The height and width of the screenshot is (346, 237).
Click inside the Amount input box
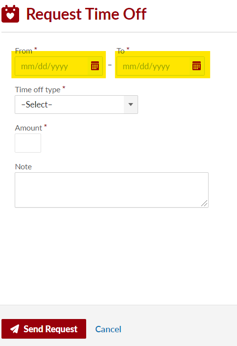28,143
